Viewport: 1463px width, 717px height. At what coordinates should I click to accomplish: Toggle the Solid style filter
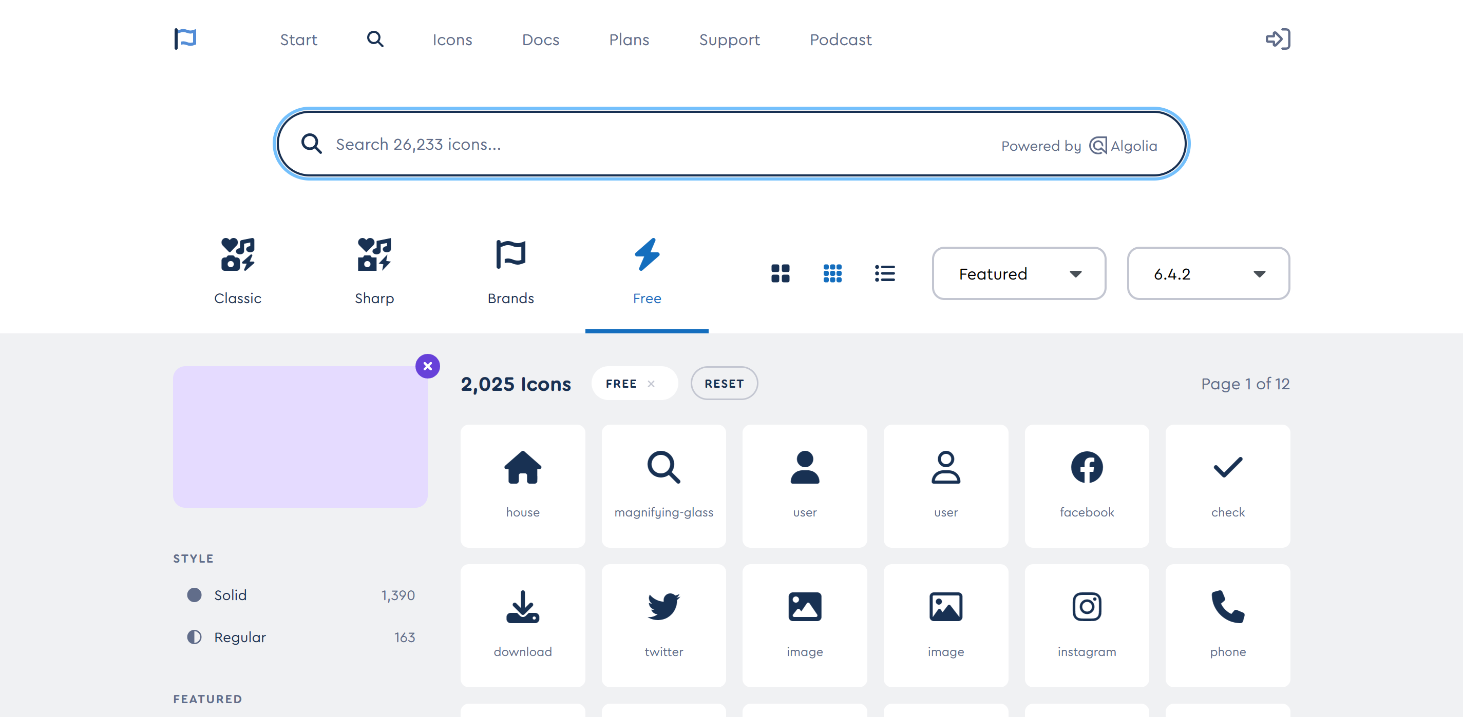(230, 595)
